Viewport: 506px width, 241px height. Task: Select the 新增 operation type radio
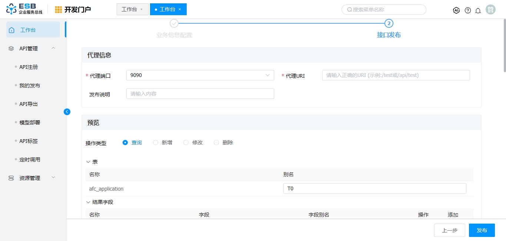156,143
